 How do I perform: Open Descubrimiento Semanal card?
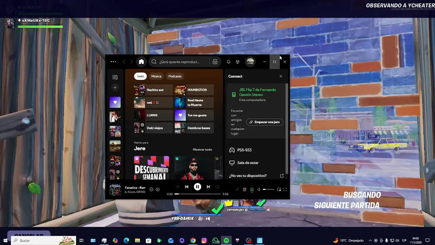click(x=152, y=167)
